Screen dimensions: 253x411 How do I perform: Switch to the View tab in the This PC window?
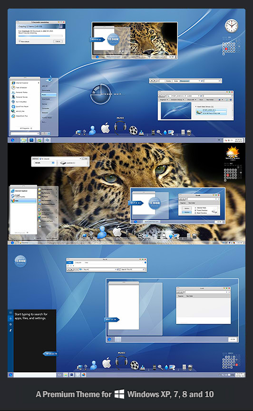point(86,263)
